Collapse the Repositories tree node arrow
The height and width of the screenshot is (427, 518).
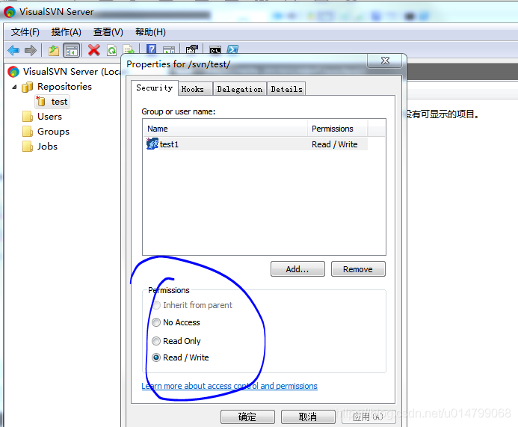pyautogui.click(x=14, y=87)
